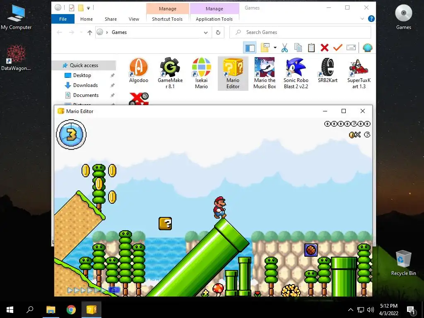Click the Copy toolbar icon

(298, 48)
